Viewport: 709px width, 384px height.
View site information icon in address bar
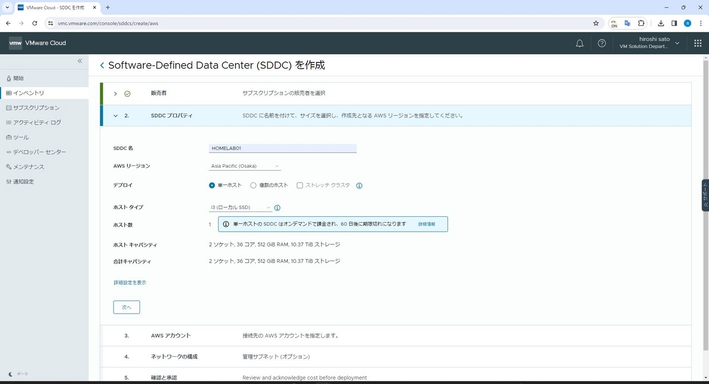[51, 23]
